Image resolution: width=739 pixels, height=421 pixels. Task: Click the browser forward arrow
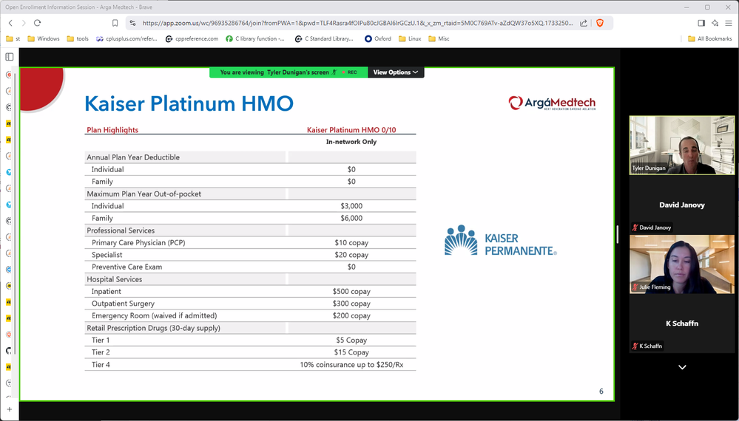click(24, 23)
